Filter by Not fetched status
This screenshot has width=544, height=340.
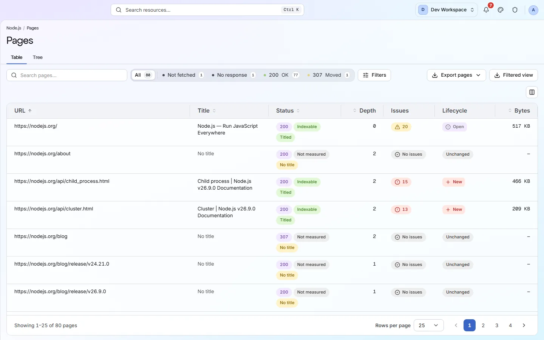click(183, 75)
